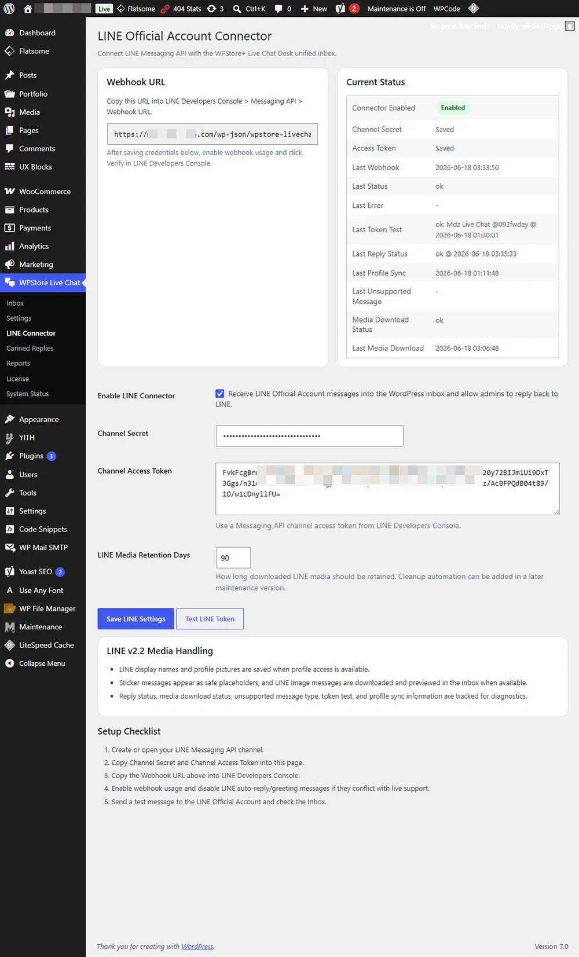This screenshot has height=957, width=579.
Task: Click the Save LINE Settings button
Action: tap(135, 619)
